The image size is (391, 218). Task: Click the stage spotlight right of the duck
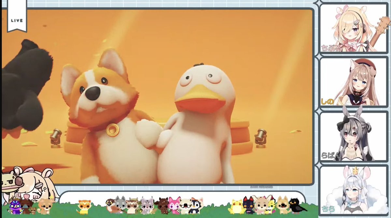point(261,138)
